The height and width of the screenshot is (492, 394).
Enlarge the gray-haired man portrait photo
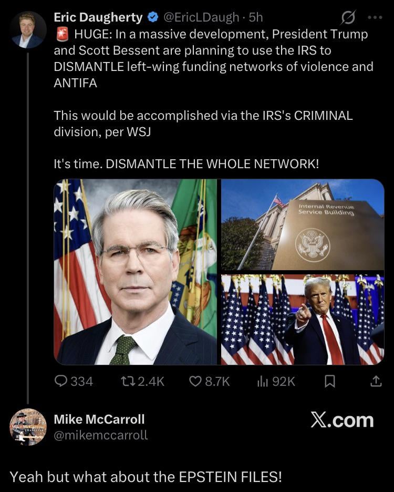point(135,272)
